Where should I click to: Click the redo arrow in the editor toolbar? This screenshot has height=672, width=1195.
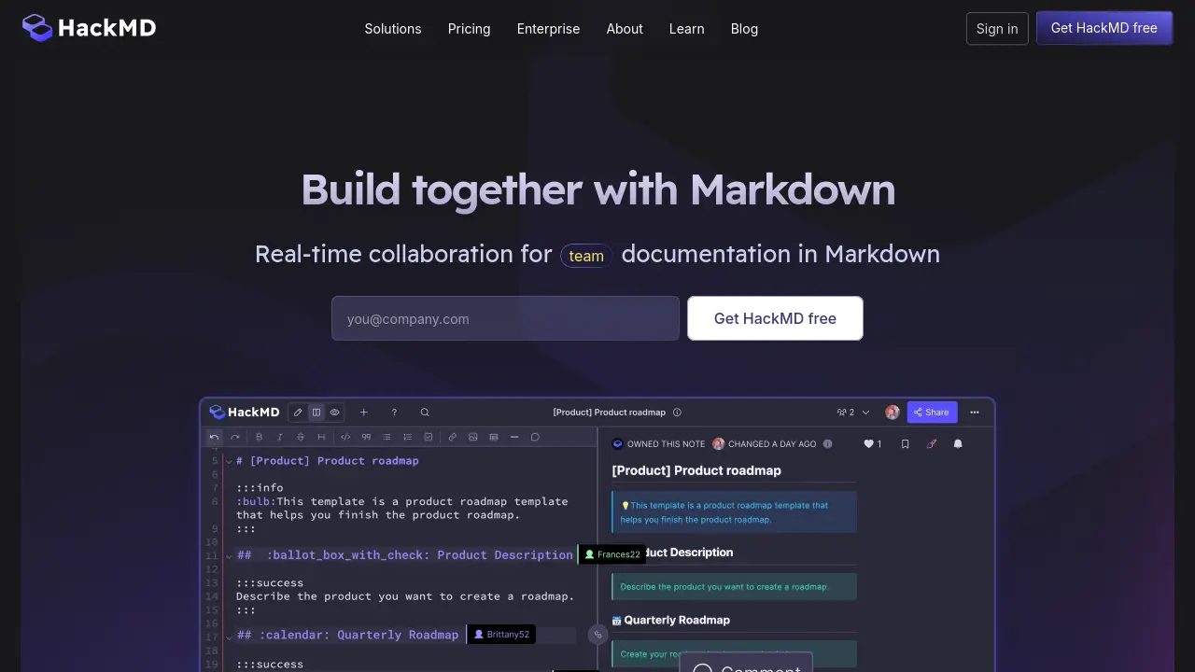coord(235,437)
